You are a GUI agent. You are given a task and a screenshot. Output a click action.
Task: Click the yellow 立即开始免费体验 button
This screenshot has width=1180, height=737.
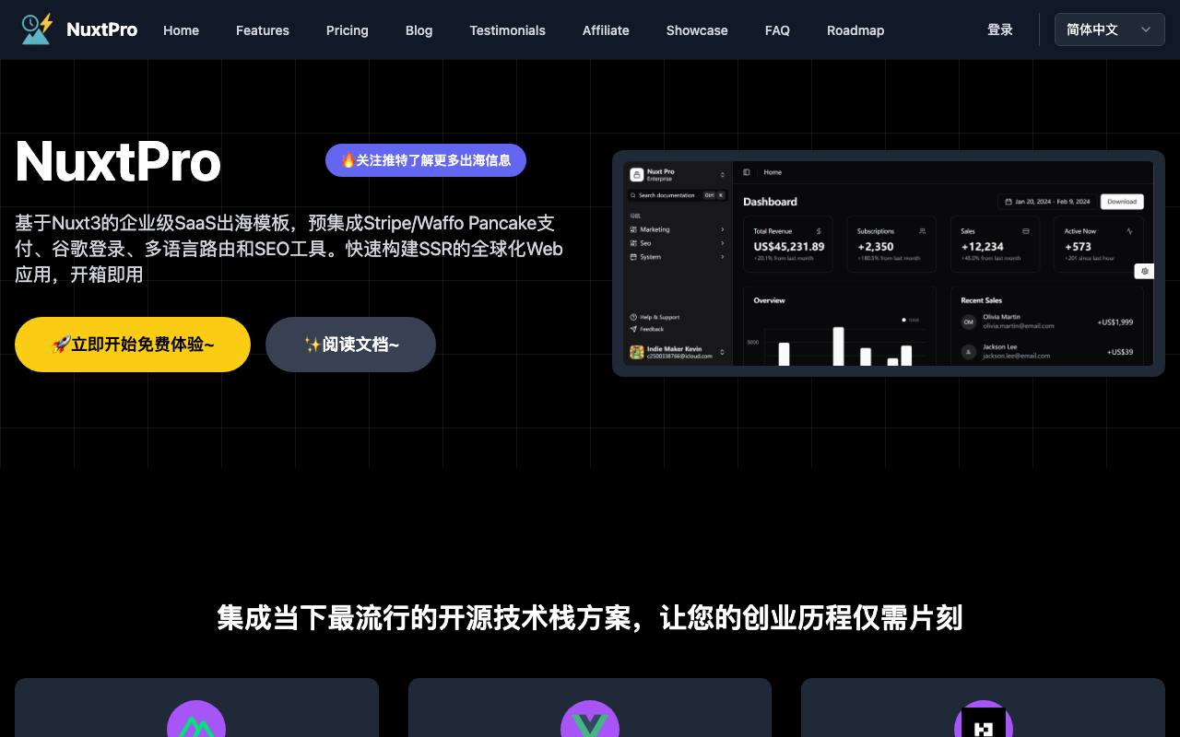coord(133,345)
